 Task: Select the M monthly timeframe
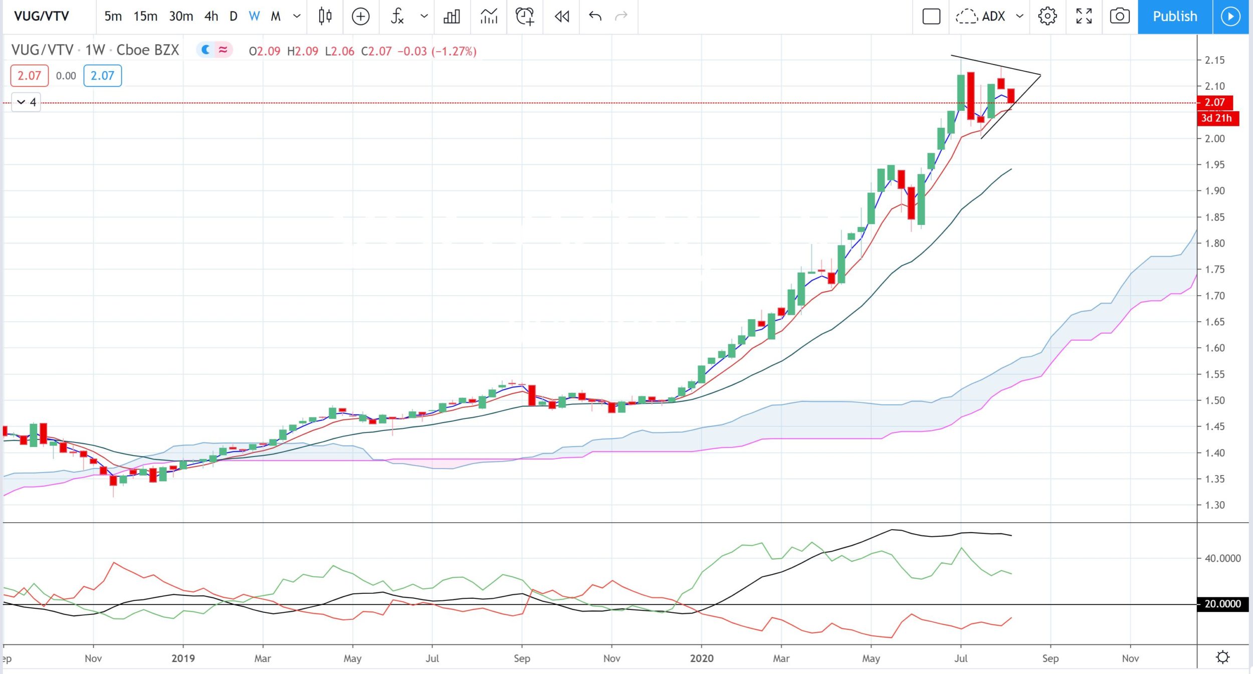[x=276, y=17]
